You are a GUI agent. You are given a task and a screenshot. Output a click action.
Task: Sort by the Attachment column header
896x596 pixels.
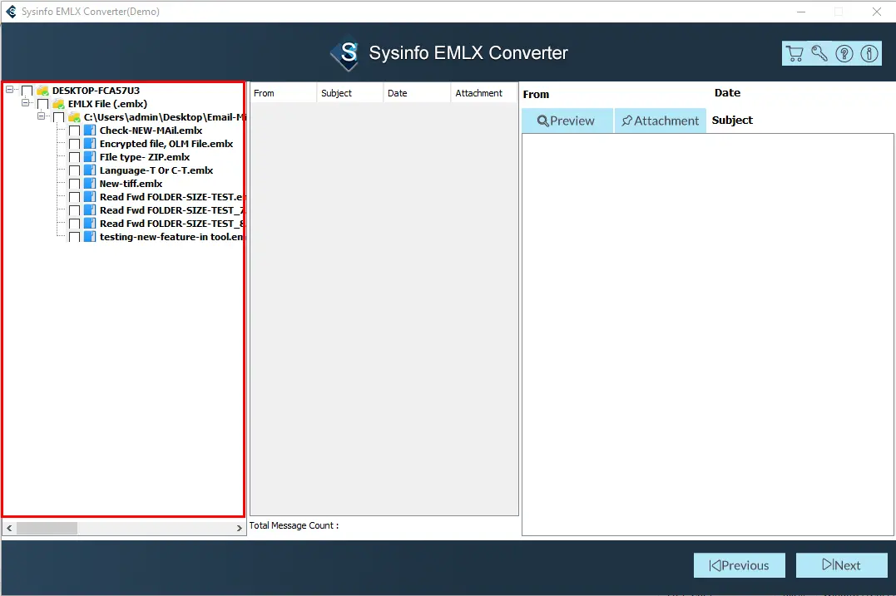point(484,93)
